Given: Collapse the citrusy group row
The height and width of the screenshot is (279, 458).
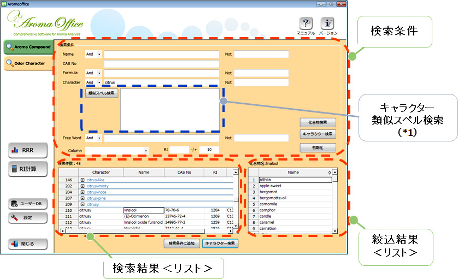Looking at the screenshot, I should click(83, 204).
